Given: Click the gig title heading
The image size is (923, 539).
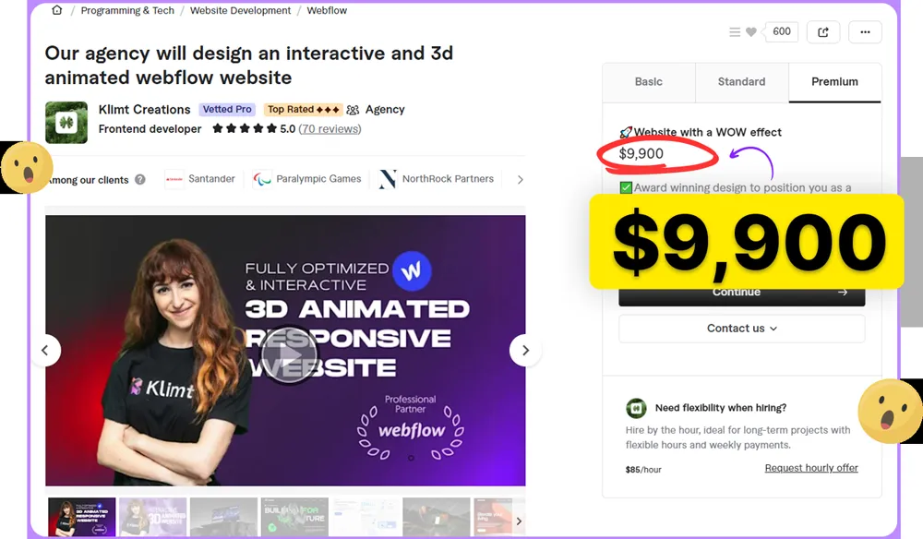Looking at the screenshot, I should pos(249,66).
